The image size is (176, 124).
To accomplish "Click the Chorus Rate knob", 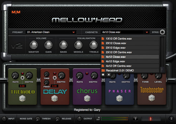I will (79, 76).
